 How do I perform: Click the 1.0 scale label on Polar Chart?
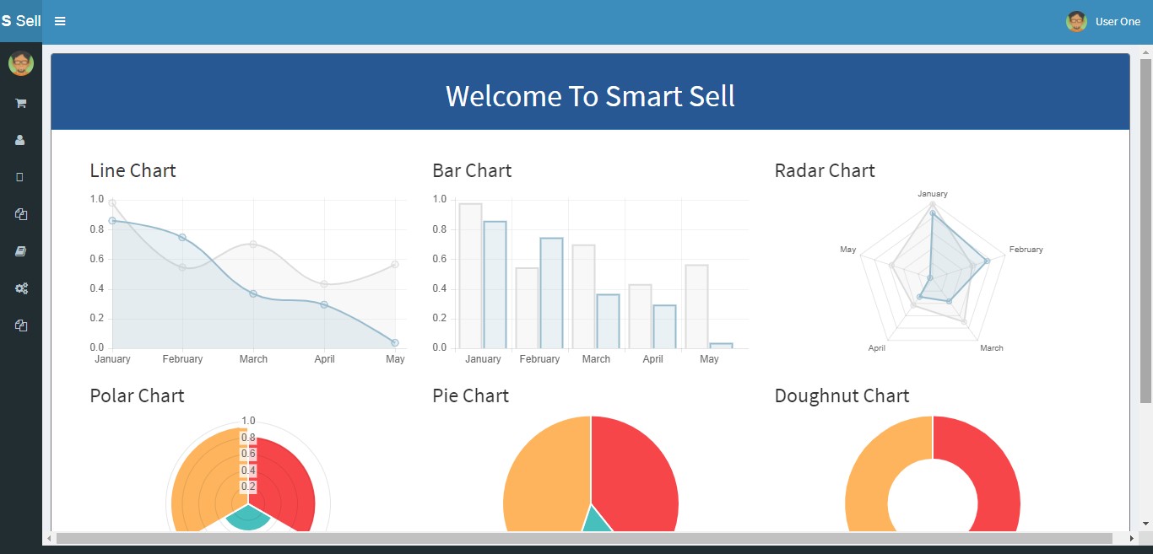pos(248,421)
